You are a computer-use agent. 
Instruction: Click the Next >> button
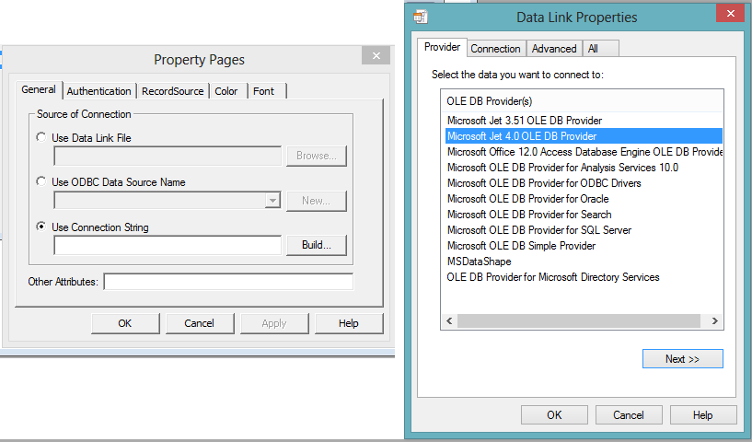tap(682, 358)
